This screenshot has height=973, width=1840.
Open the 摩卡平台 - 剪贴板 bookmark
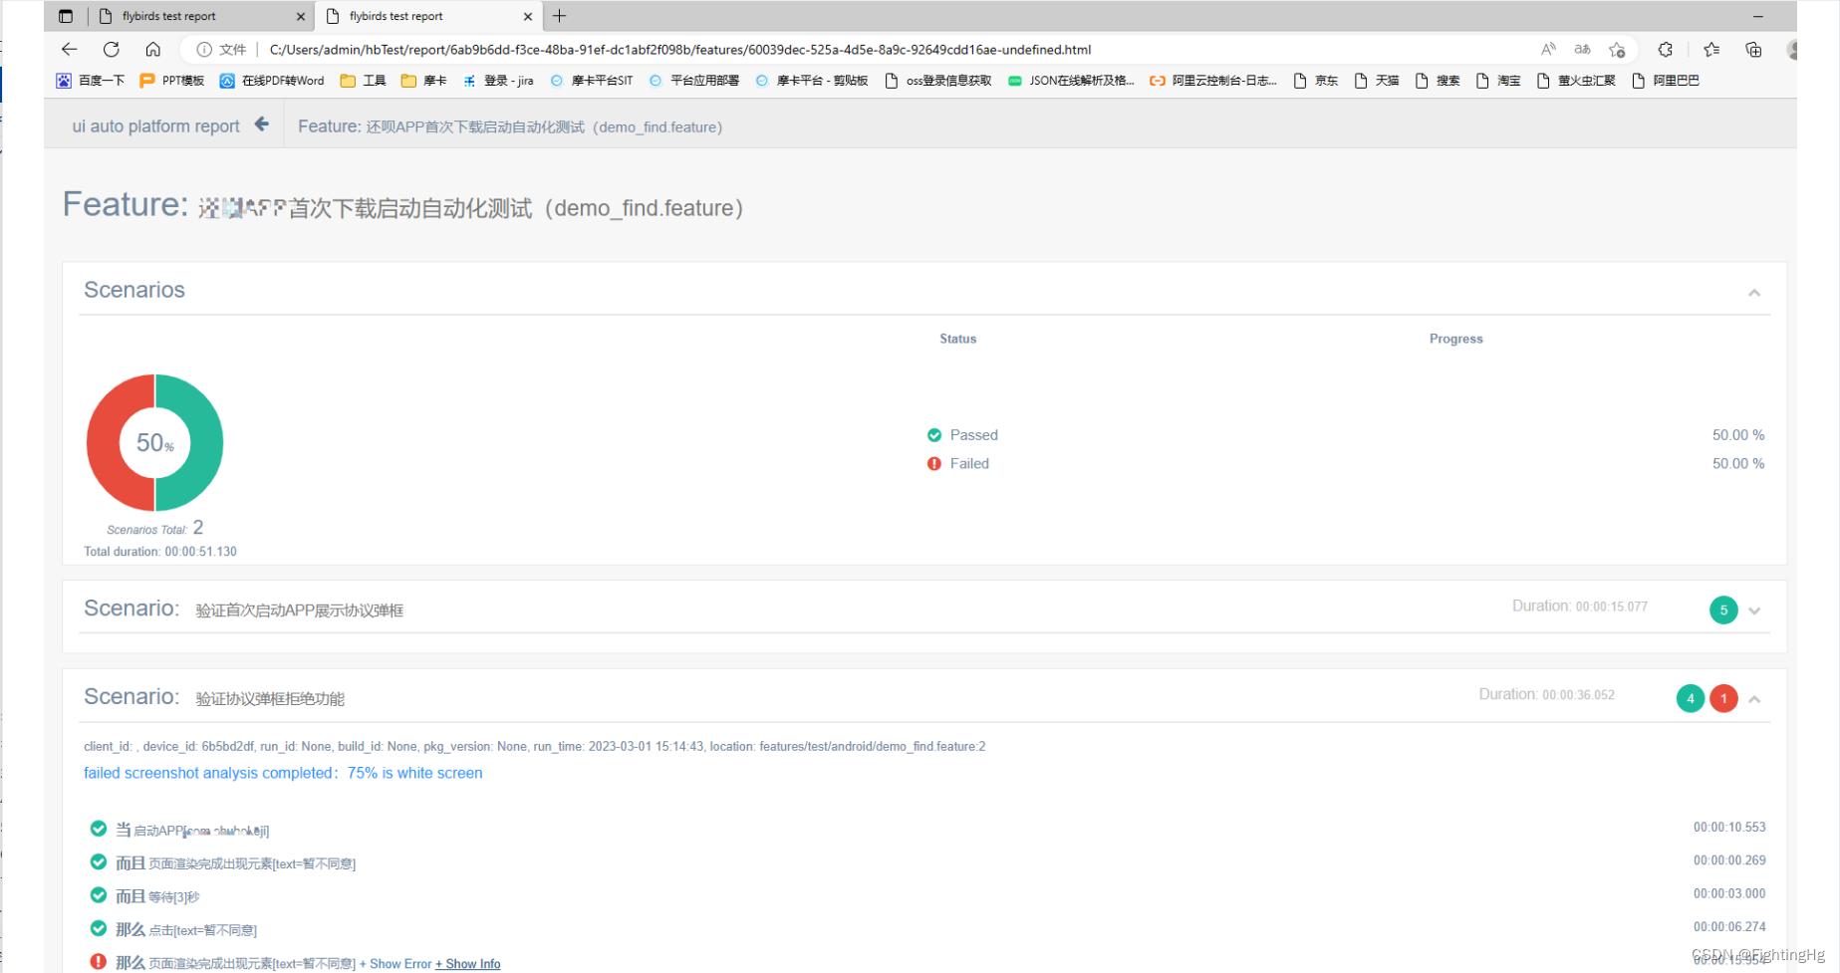pos(812,81)
